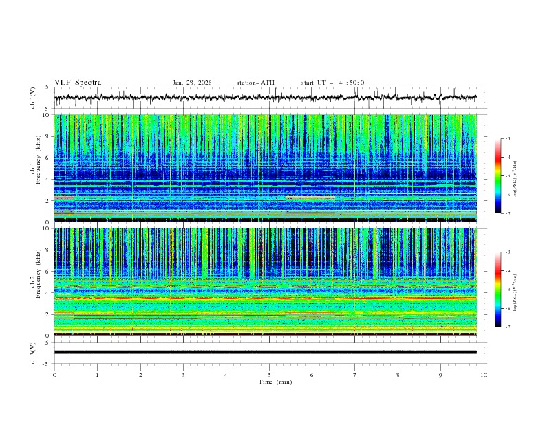Select the "ch.1 Frequency (kHz)" axis label
Image resolution: width=545 pixels, height=421 pixels.
click(x=36, y=160)
